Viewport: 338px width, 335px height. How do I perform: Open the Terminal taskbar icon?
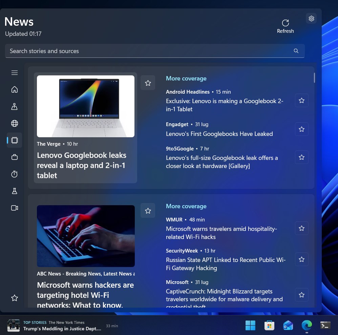[x=325, y=325]
